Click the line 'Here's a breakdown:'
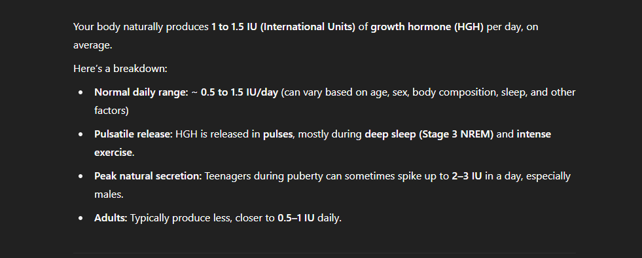Image resolution: width=642 pixels, height=258 pixels. [x=120, y=68]
